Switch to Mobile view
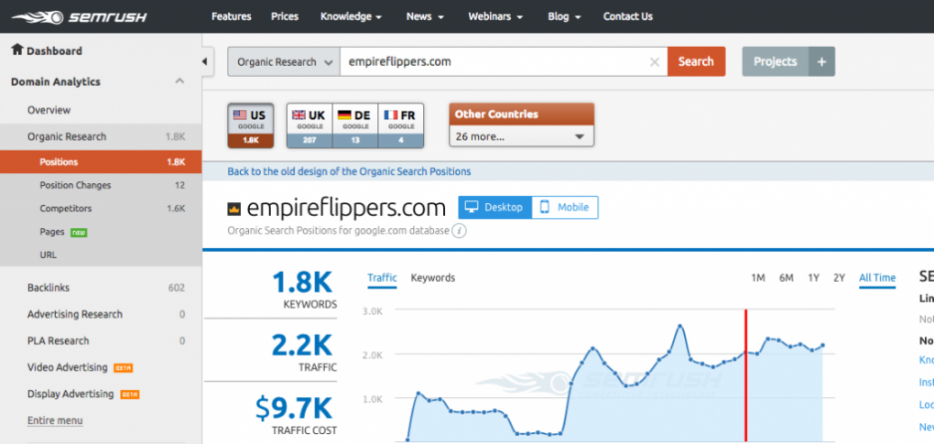Image resolution: width=934 pixels, height=444 pixels. pyautogui.click(x=565, y=207)
